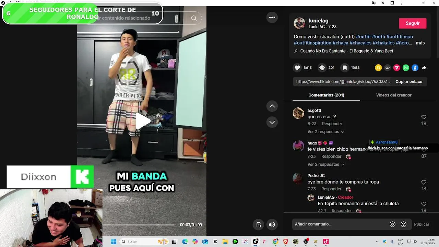This screenshot has height=247, width=439.
Task: Repost video with yellow repost icon
Action: coord(378,68)
